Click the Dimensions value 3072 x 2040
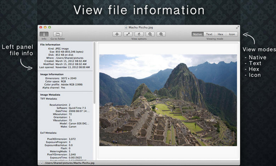Screen dimensions: 276x166 pyautogui.click(x=69, y=78)
